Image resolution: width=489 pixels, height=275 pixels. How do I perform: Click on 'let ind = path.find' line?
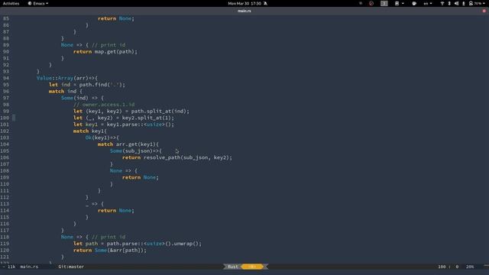point(86,85)
